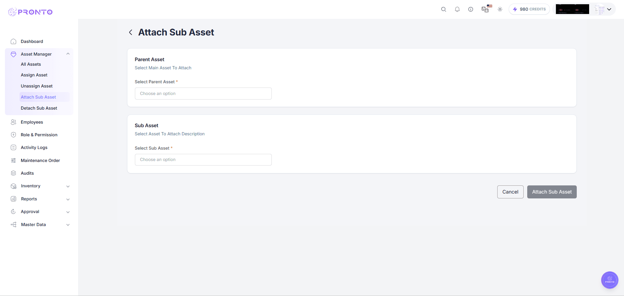Select the Employees sidebar icon
Image resolution: width=624 pixels, height=296 pixels.
(13, 122)
